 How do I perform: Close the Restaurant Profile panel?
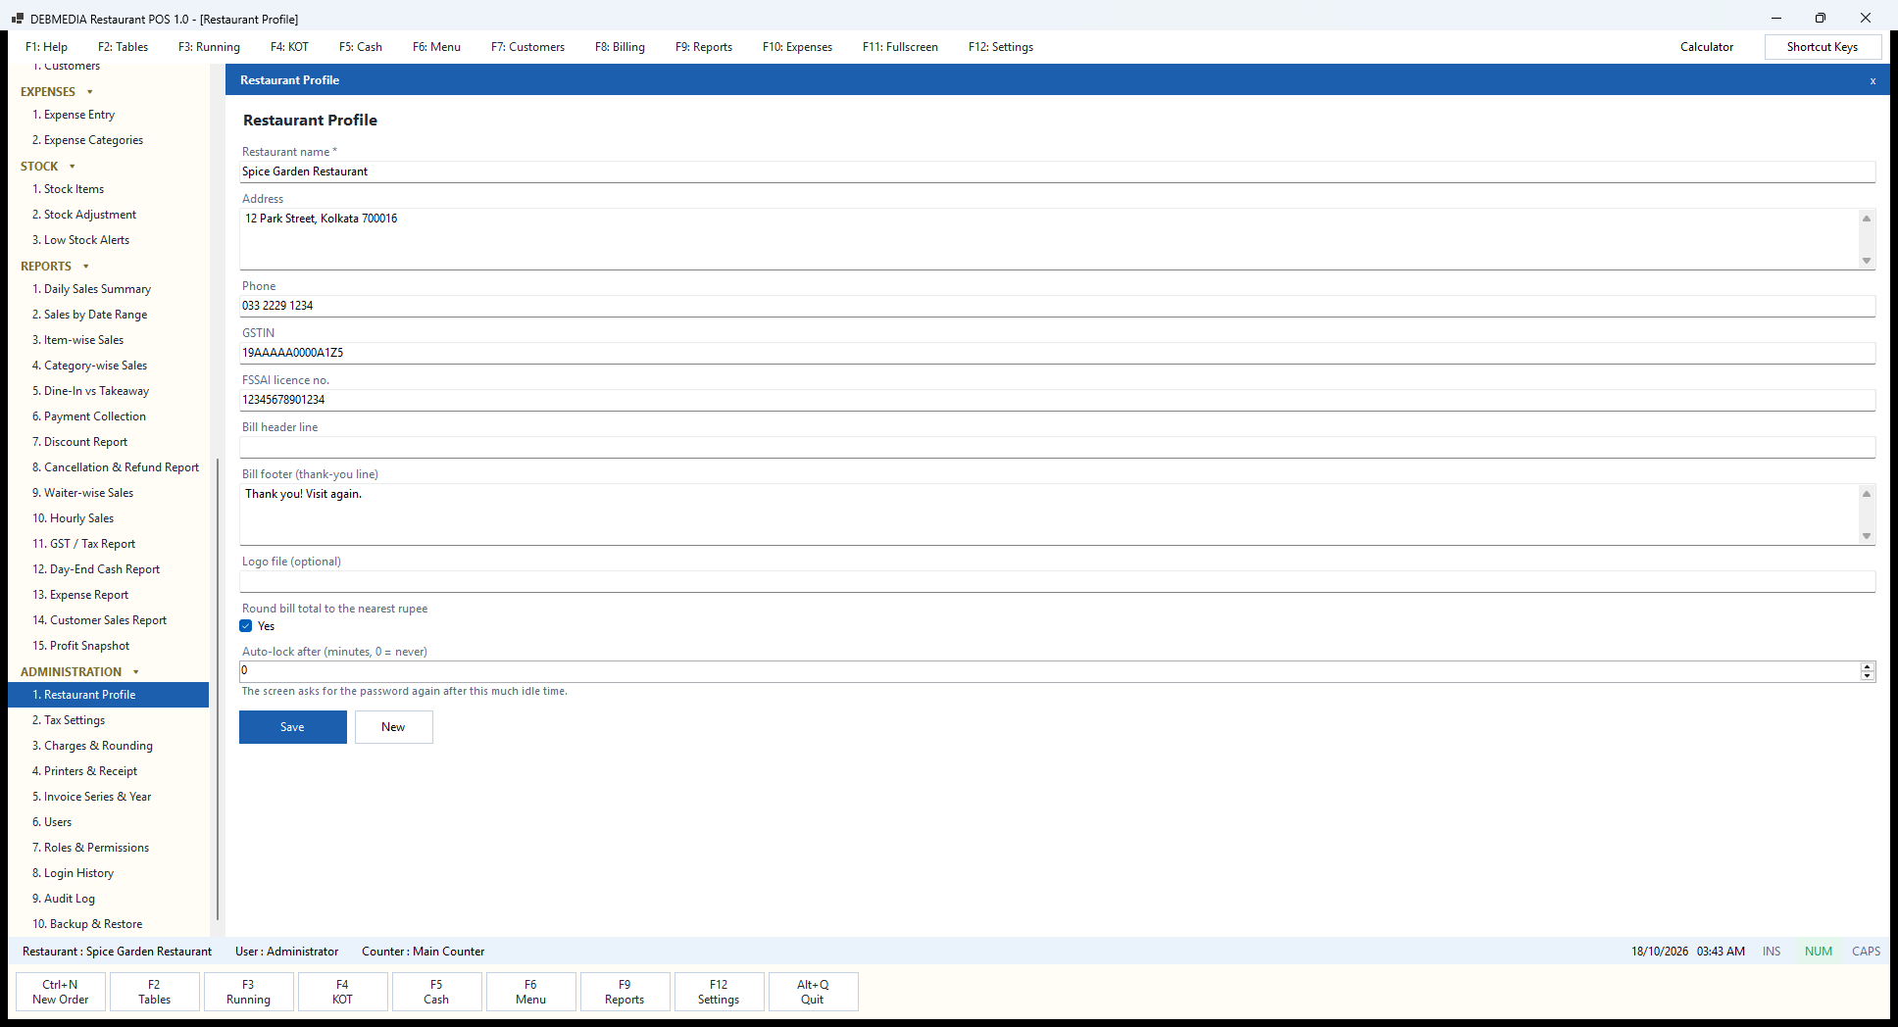click(1873, 80)
